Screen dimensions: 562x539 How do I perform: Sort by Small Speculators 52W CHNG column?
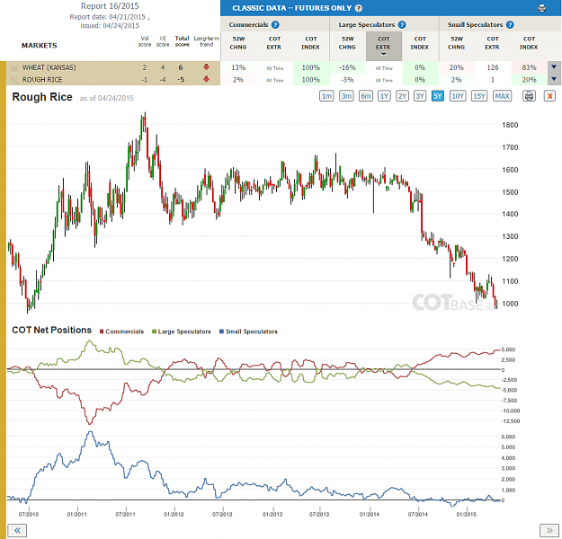(456, 43)
